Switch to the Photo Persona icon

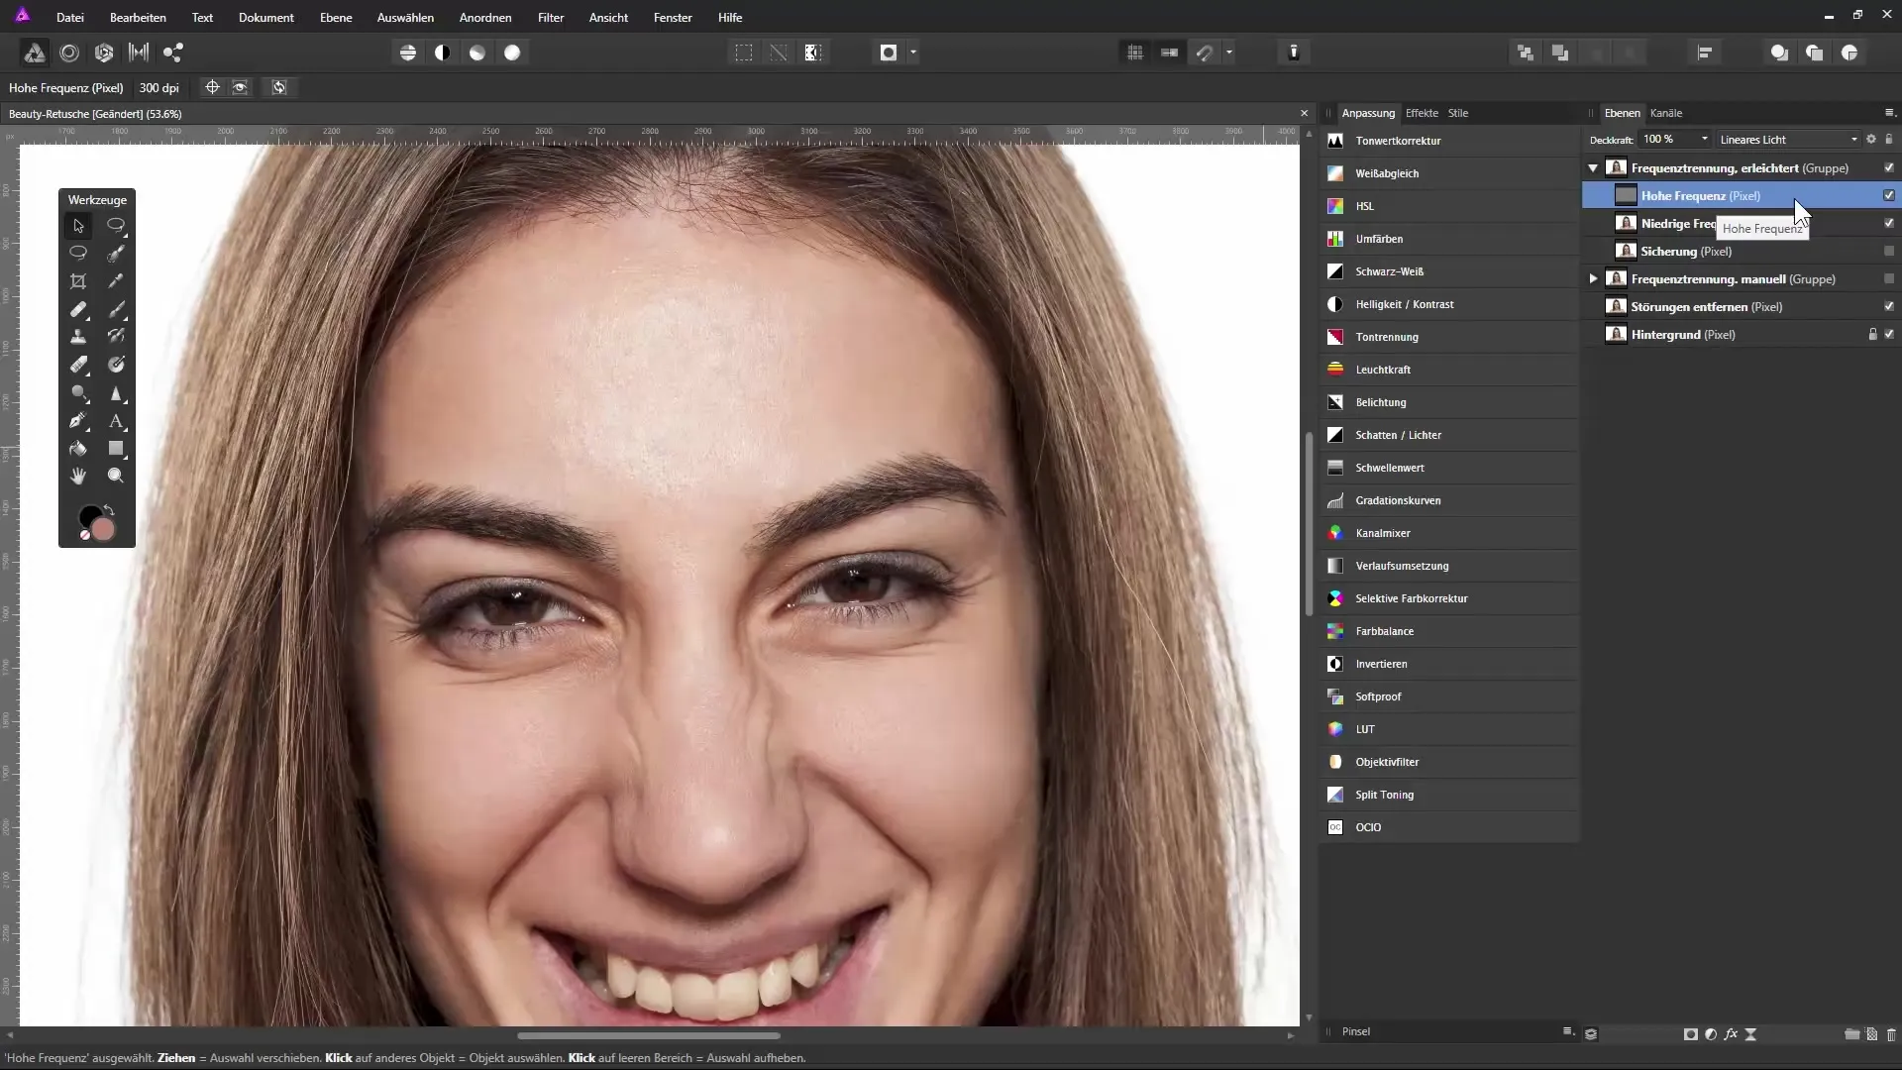[34, 53]
